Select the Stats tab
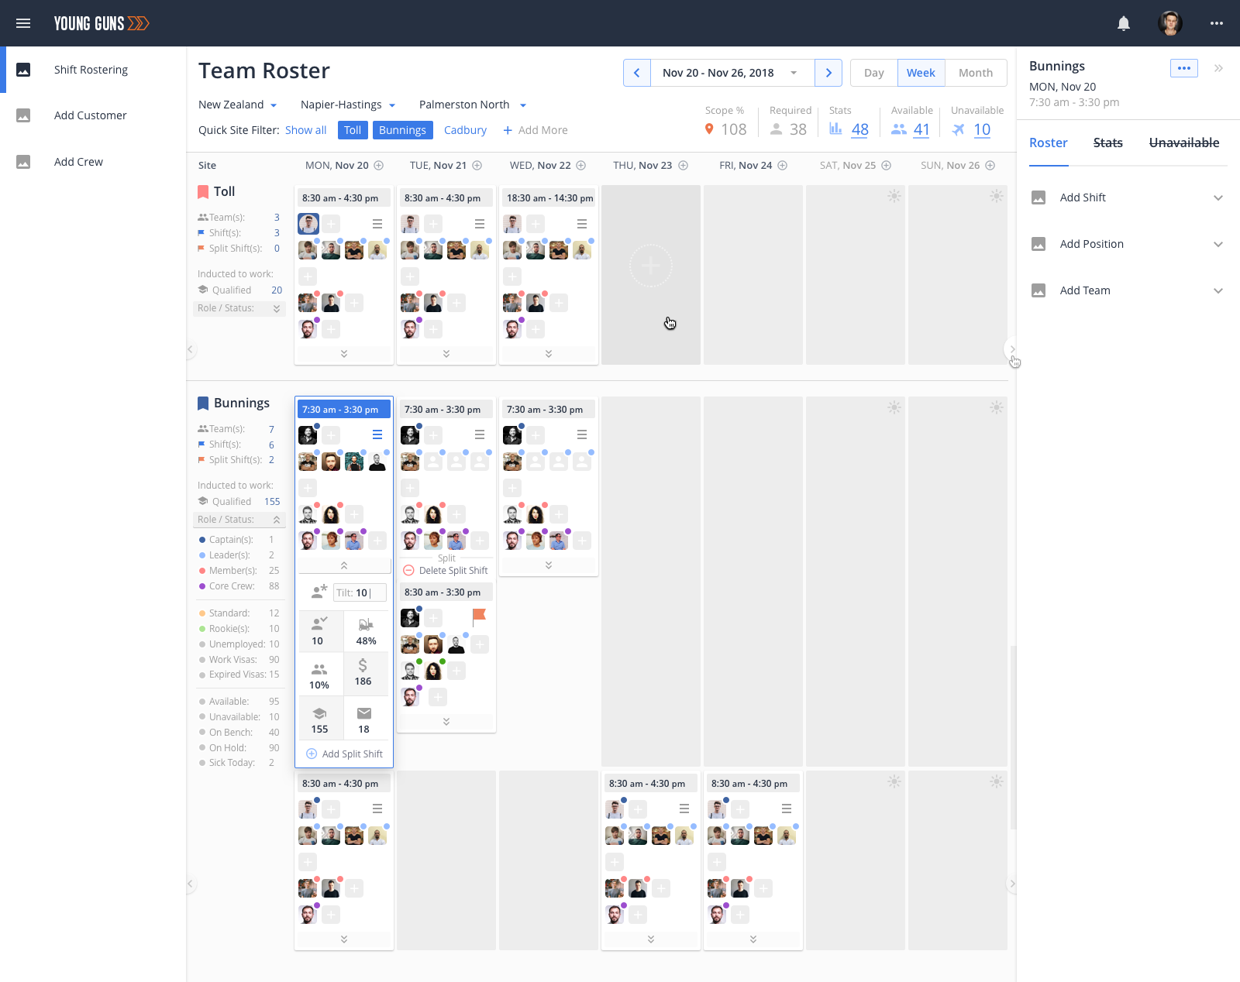 click(x=1108, y=142)
